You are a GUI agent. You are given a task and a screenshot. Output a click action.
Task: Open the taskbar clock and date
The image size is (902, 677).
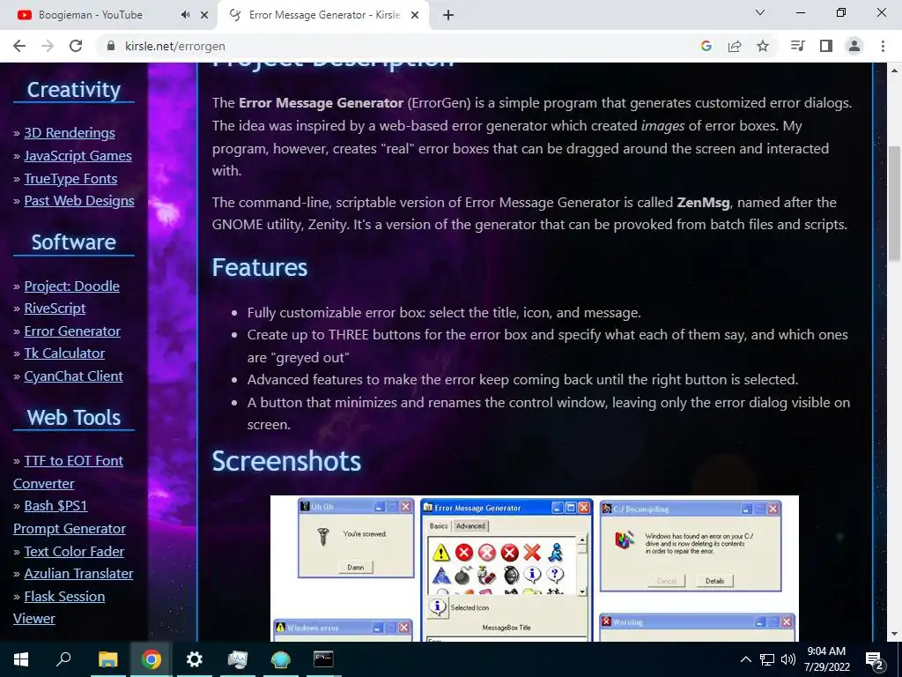pos(826,659)
